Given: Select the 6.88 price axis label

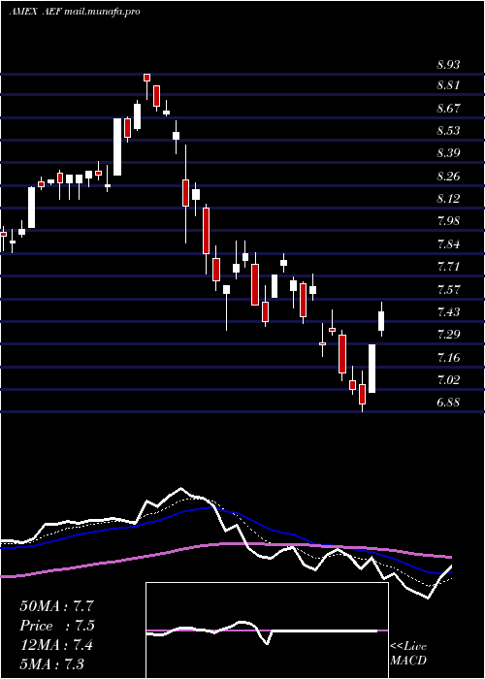Looking at the screenshot, I should coord(448,403).
